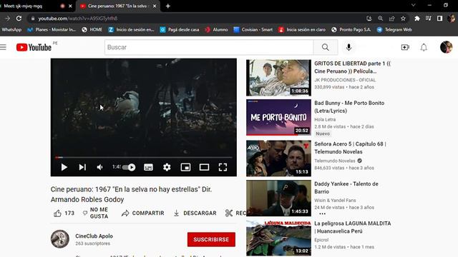Go to YouTube home via logo
Screen dimensions: 458x257
coord(34,47)
